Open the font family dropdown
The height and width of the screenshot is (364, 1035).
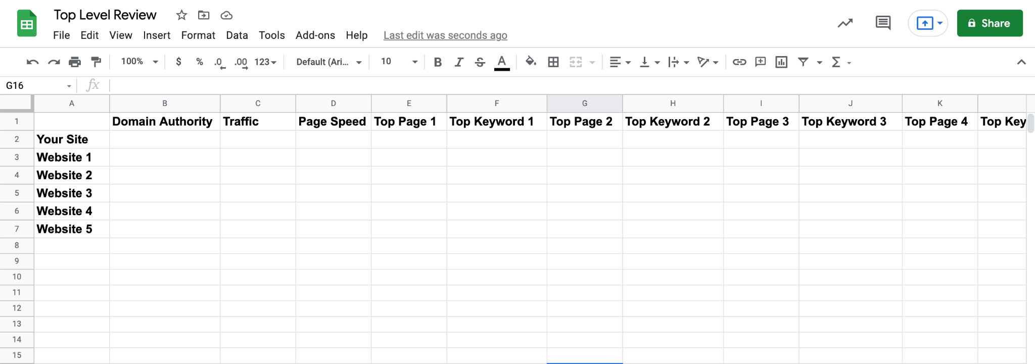[329, 62]
